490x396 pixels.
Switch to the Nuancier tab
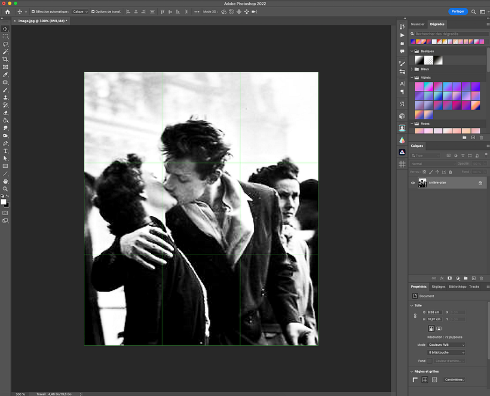click(x=418, y=24)
